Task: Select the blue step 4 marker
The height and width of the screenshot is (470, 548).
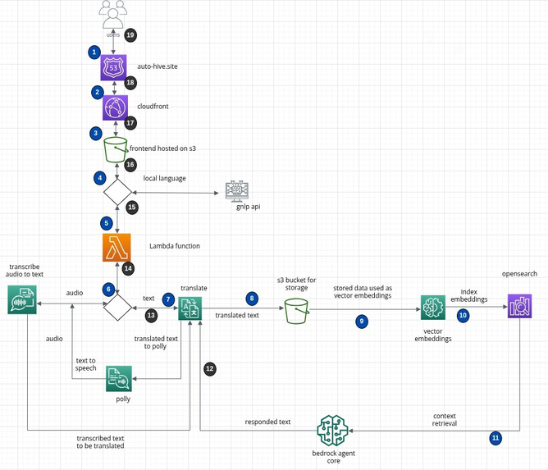Action: tap(100, 178)
